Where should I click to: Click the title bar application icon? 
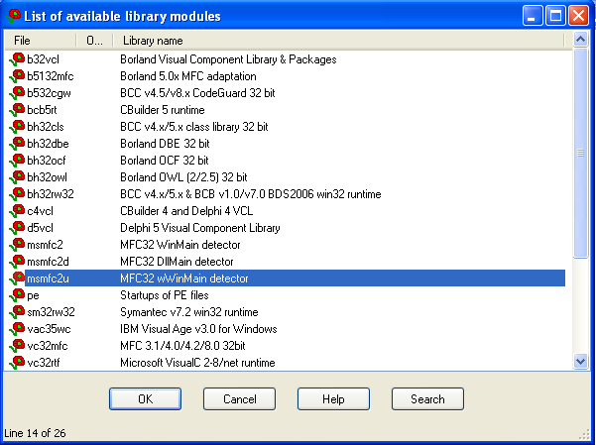coord(14,16)
